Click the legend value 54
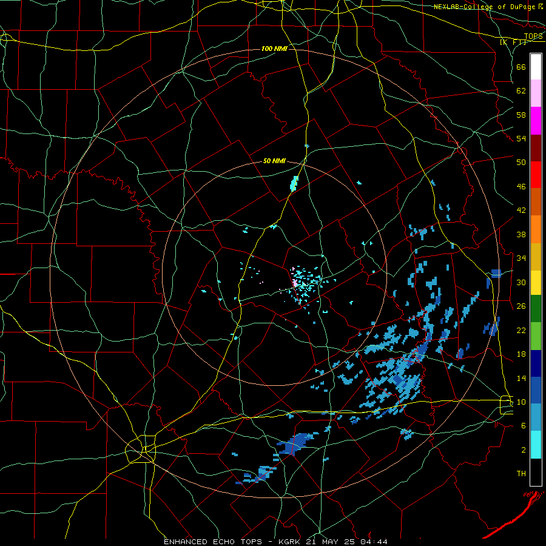546x546 pixels. coord(521,138)
